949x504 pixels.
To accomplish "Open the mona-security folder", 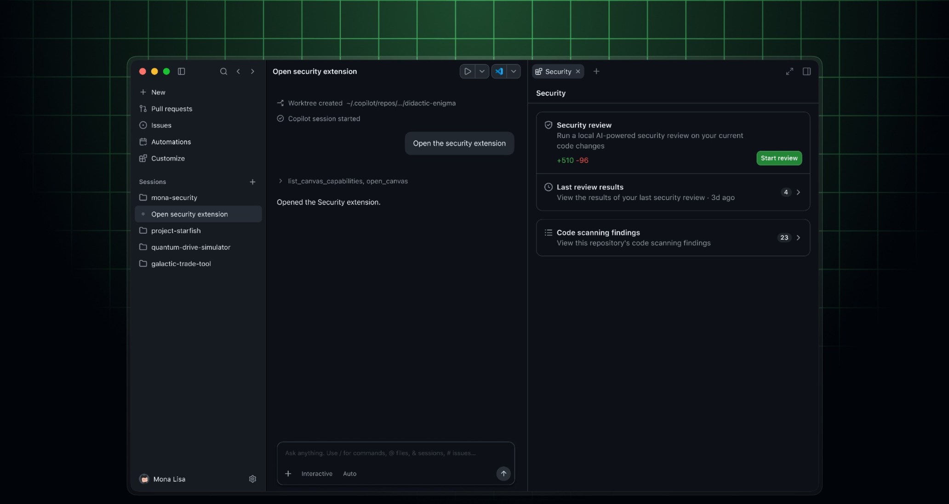I will [198, 197].
